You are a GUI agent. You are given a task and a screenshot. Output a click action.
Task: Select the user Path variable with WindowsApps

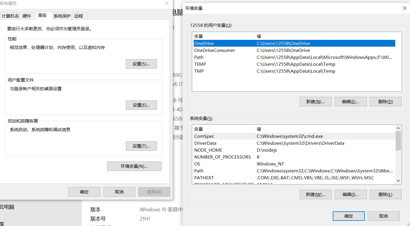click(x=294, y=57)
